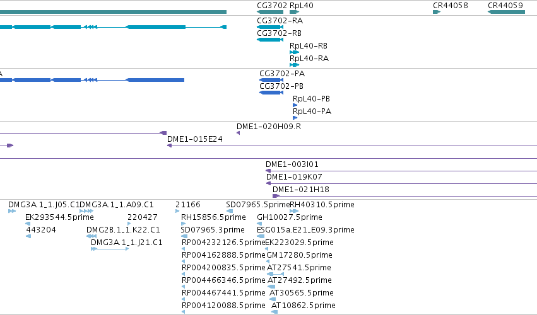
Task: Click EST DMG2B.1_1.K22.C1
Action: pyautogui.click(x=91, y=236)
